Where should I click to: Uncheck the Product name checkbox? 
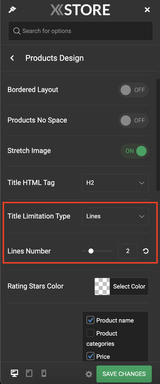click(x=90, y=320)
